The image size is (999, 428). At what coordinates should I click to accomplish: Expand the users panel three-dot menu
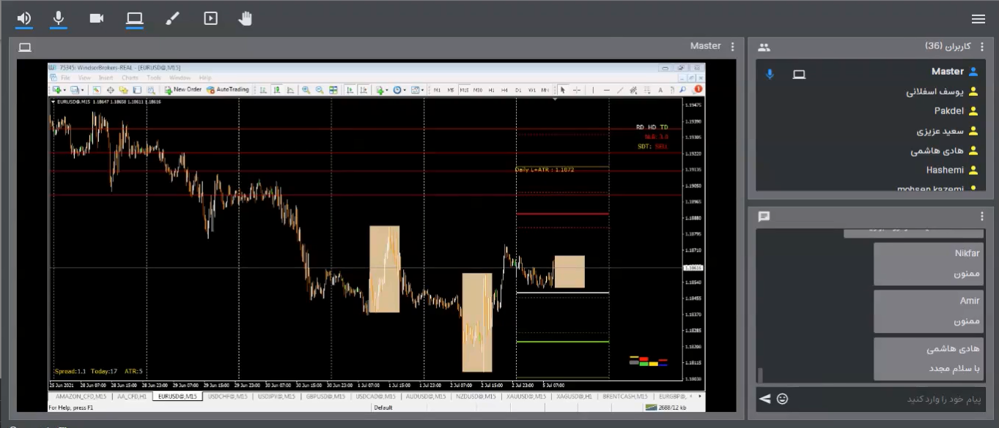(982, 47)
